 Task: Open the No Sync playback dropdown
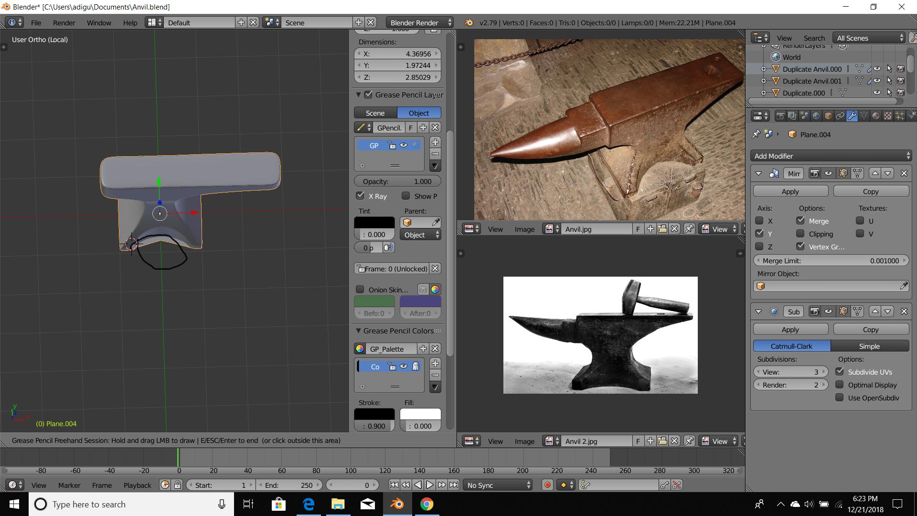click(498, 485)
